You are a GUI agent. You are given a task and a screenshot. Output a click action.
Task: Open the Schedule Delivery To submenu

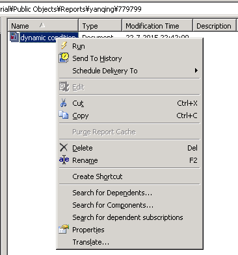pyautogui.click(x=129, y=71)
